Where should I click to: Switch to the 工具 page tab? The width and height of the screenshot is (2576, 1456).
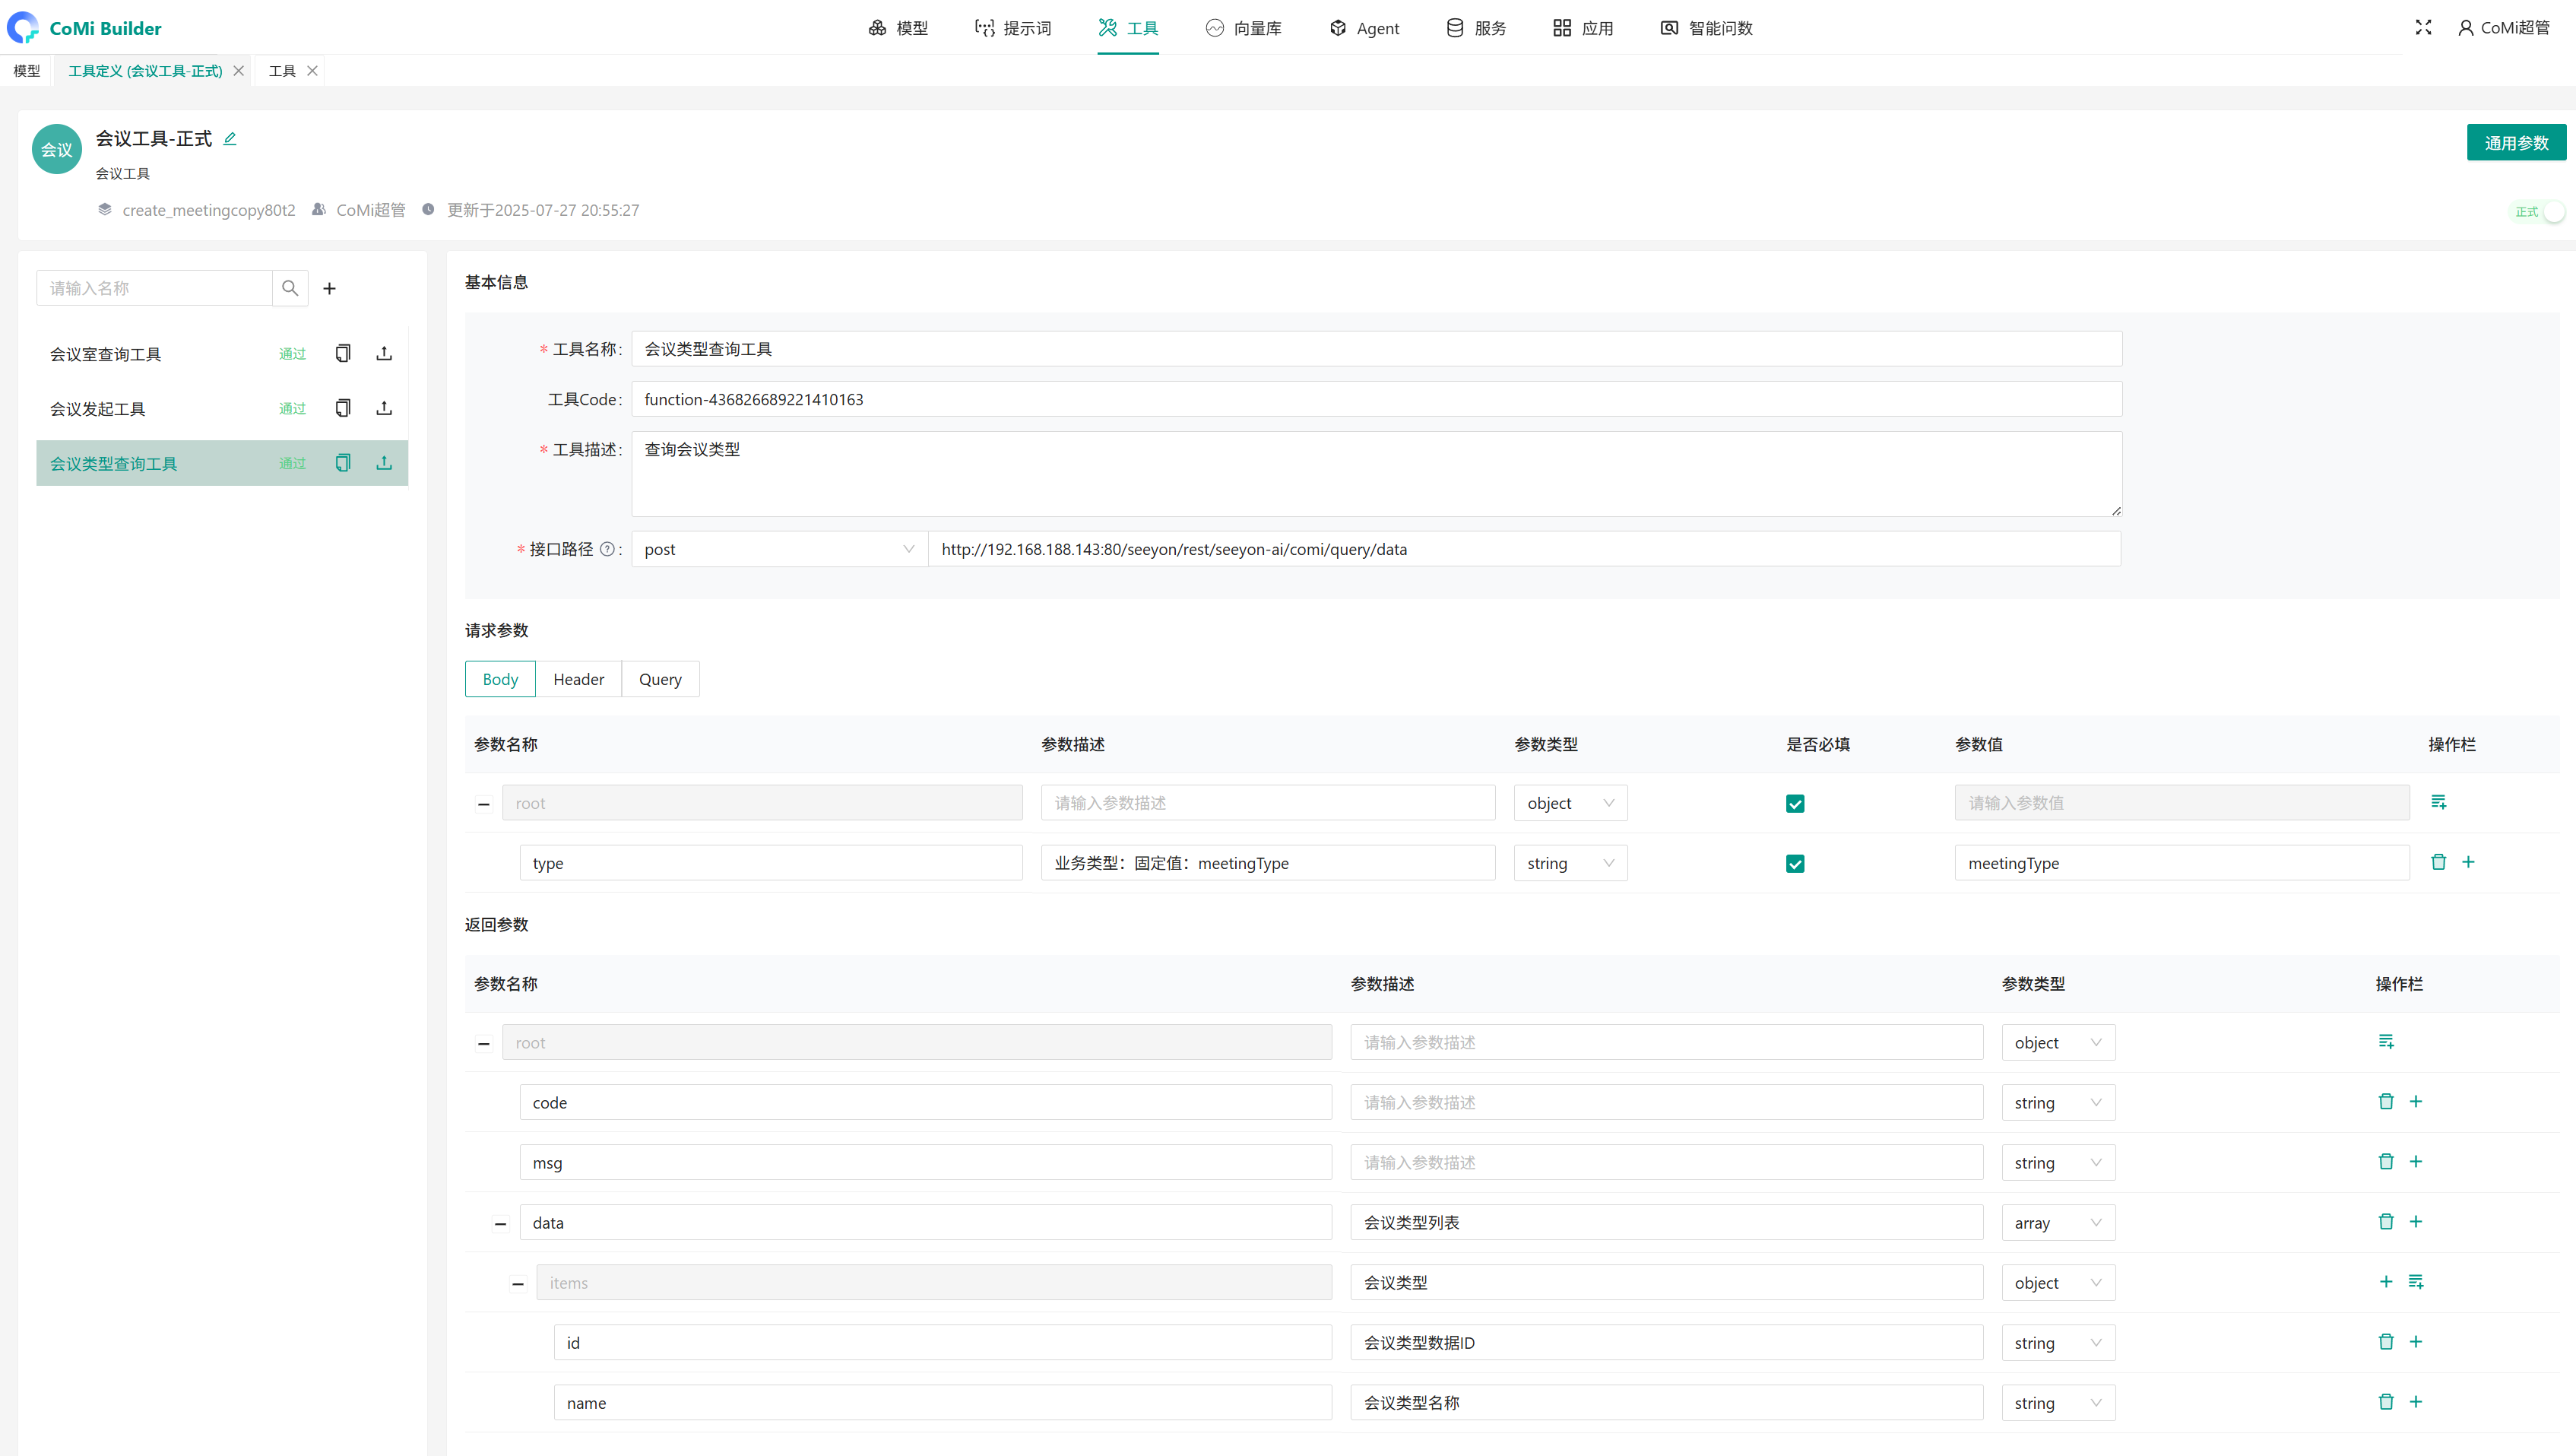(x=282, y=71)
